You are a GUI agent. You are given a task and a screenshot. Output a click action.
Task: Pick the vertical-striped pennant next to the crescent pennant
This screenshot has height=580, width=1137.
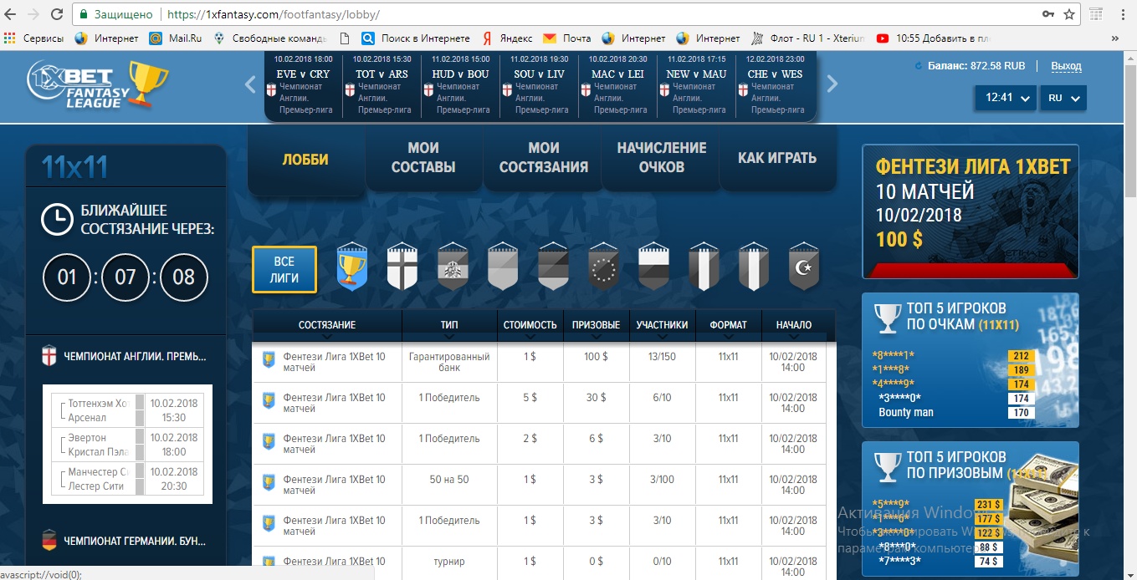click(754, 267)
